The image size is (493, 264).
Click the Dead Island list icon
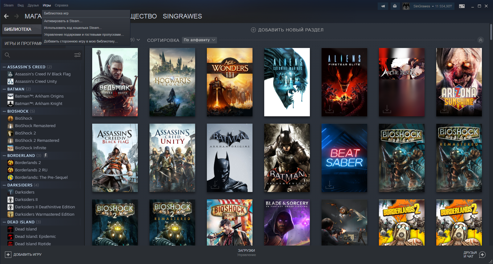click(10, 229)
